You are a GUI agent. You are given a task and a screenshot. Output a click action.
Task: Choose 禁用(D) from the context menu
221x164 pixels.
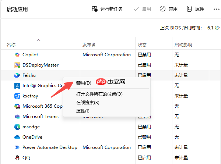[x=84, y=83]
